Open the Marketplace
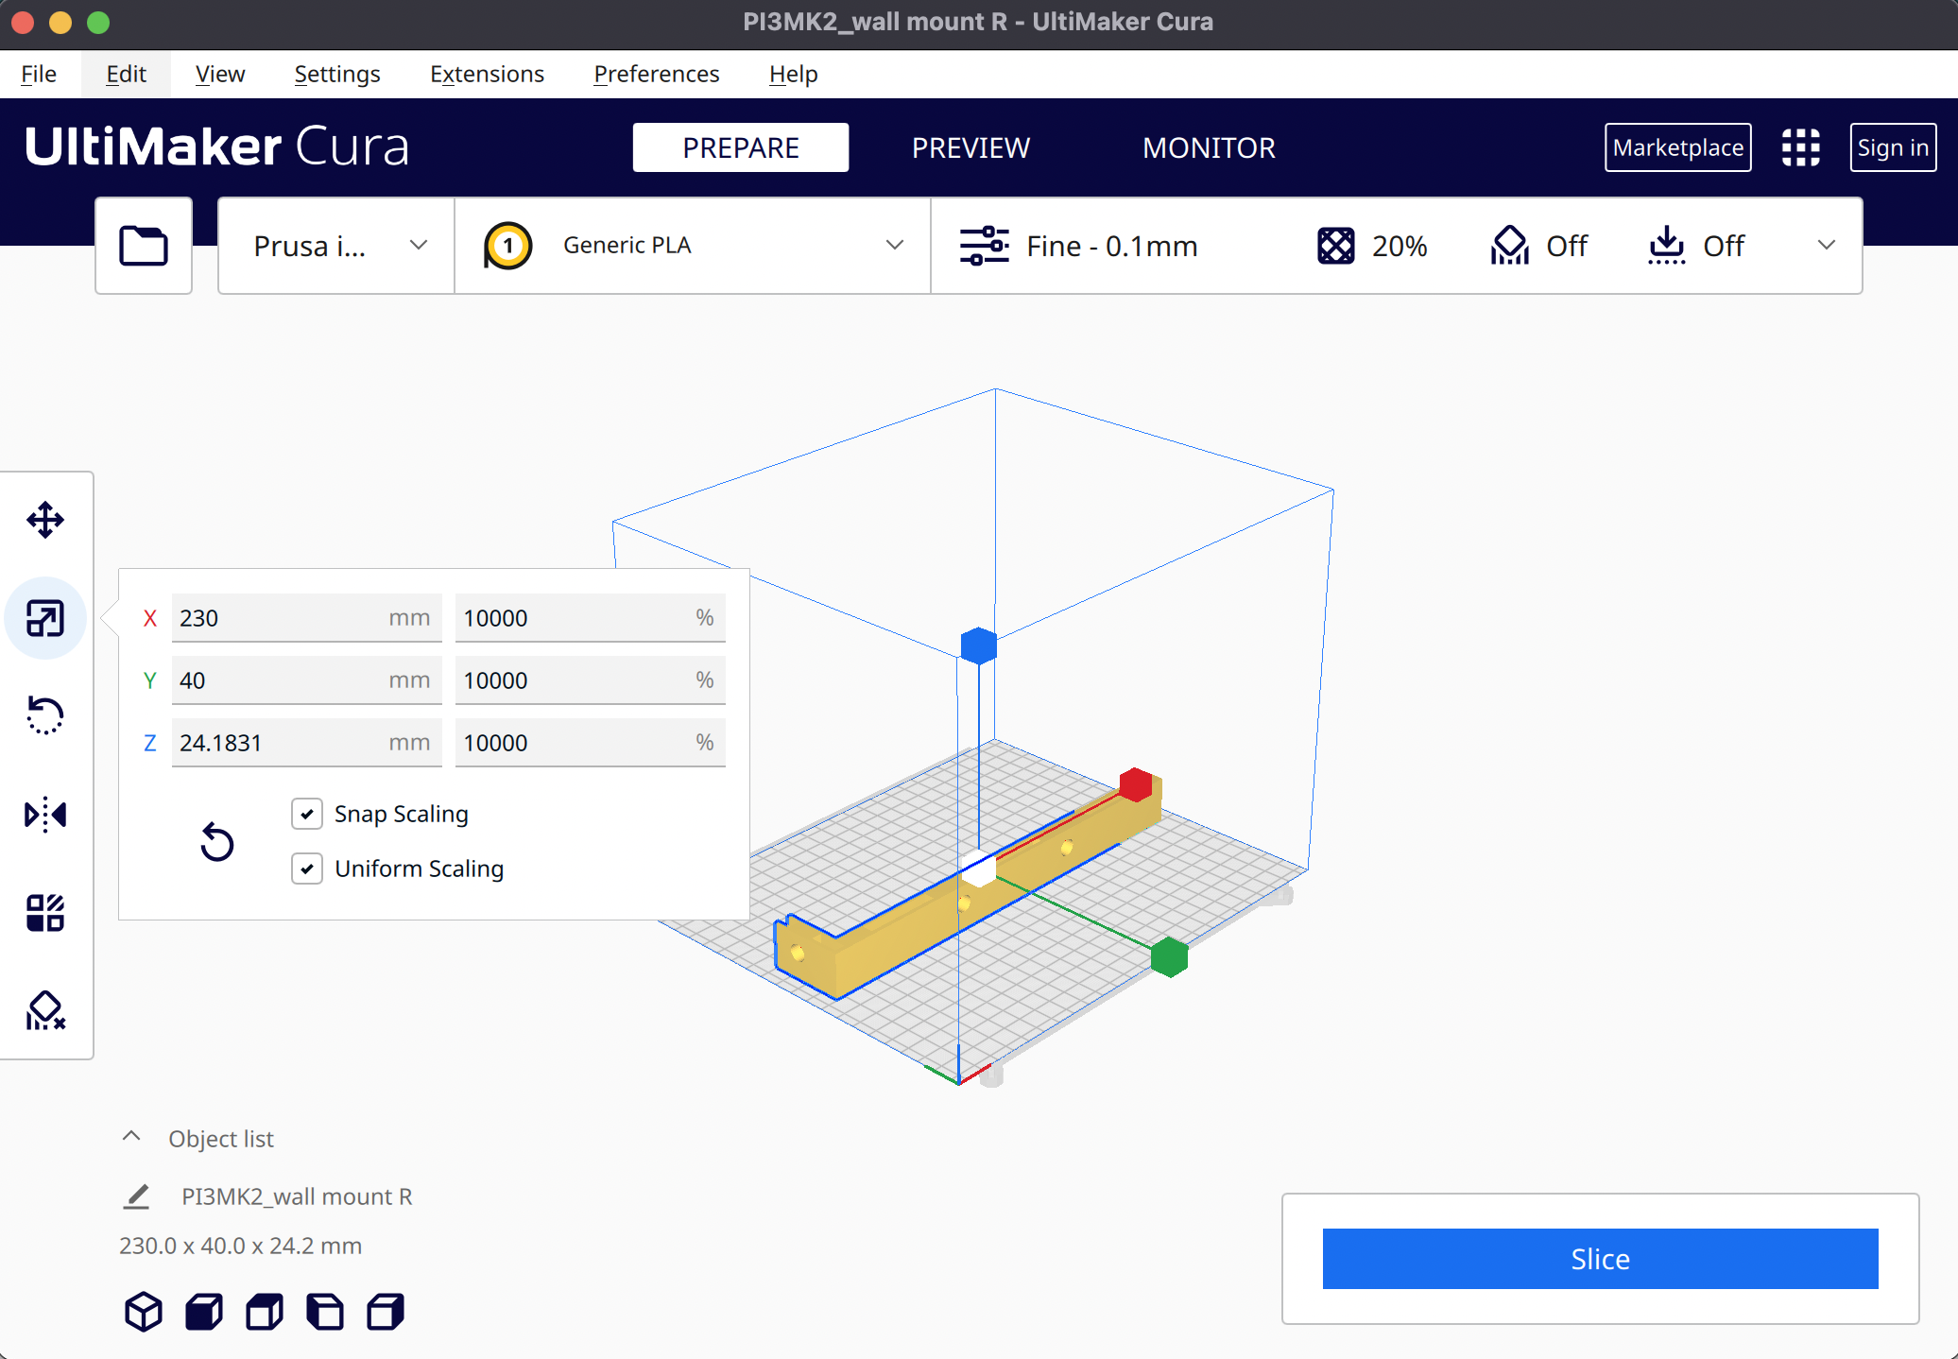The width and height of the screenshot is (1958, 1359). pyautogui.click(x=1677, y=147)
